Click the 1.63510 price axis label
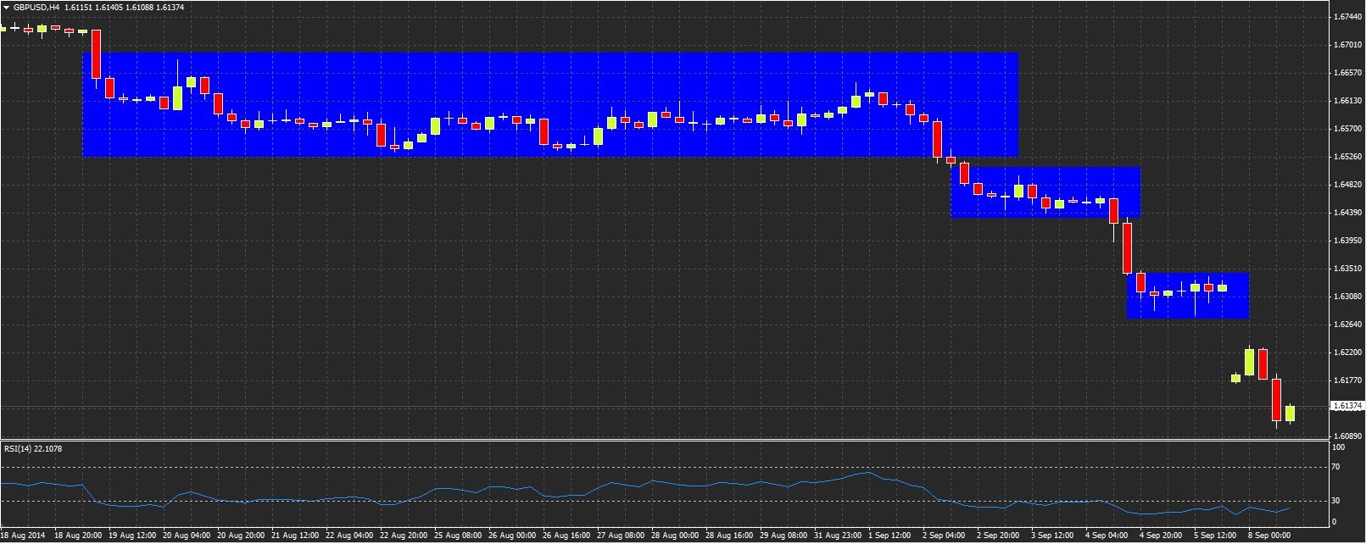Screen dimensions: 1366x544 click(1348, 268)
